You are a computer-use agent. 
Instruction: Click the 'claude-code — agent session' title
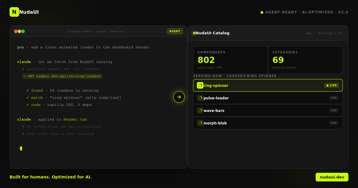[x=96, y=31]
